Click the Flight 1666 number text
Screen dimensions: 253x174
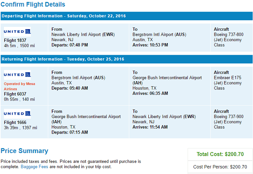[x=15, y=122]
